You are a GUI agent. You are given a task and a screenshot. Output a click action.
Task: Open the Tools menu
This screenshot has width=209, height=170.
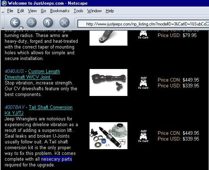click(78, 11)
